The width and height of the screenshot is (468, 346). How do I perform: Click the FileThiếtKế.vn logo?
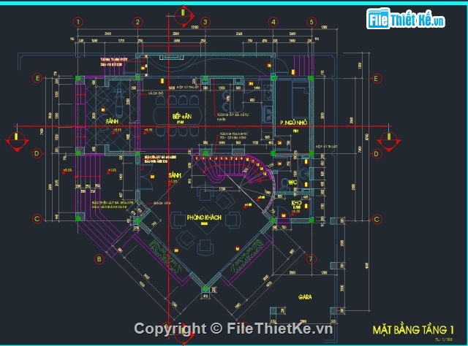pyautogui.click(x=406, y=19)
